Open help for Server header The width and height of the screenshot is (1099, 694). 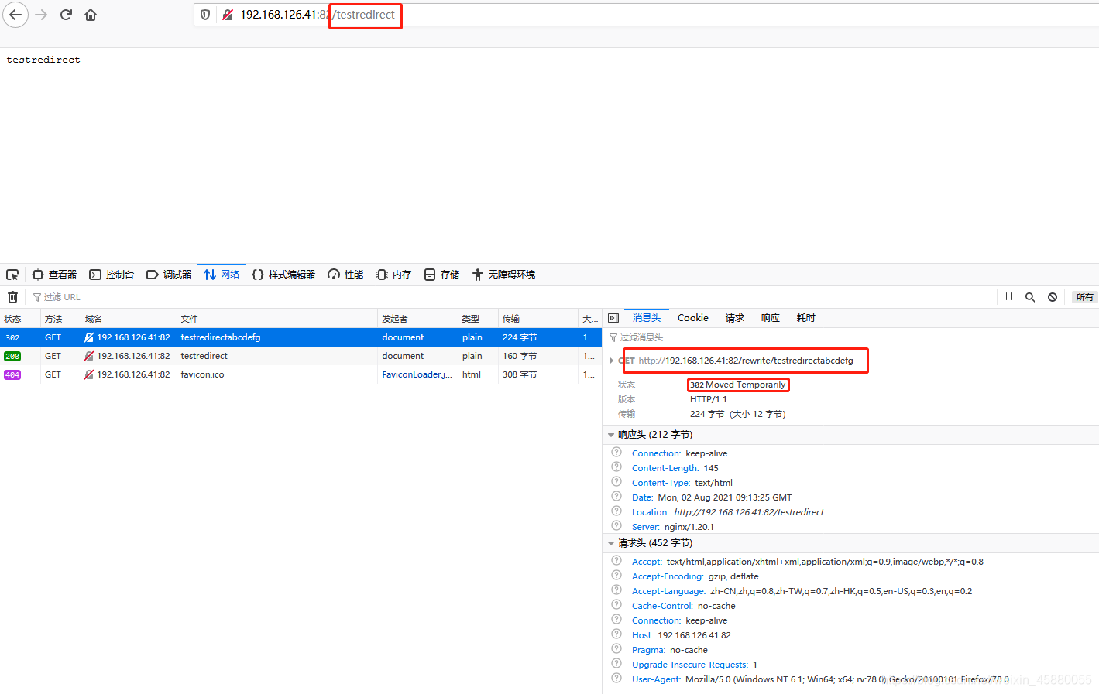point(616,526)
